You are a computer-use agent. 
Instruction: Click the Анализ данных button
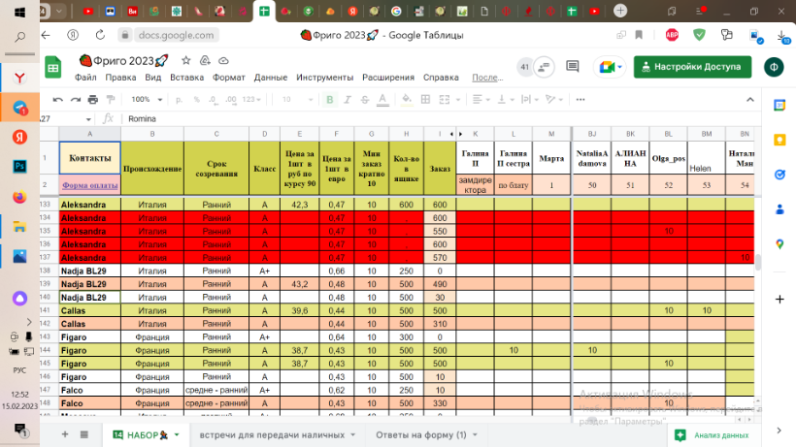(x=713, y=434)
